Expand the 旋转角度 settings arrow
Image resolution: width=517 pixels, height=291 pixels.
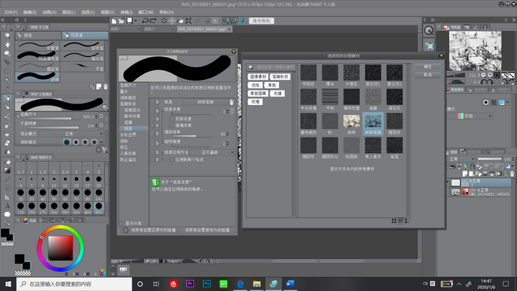point(157,143)
